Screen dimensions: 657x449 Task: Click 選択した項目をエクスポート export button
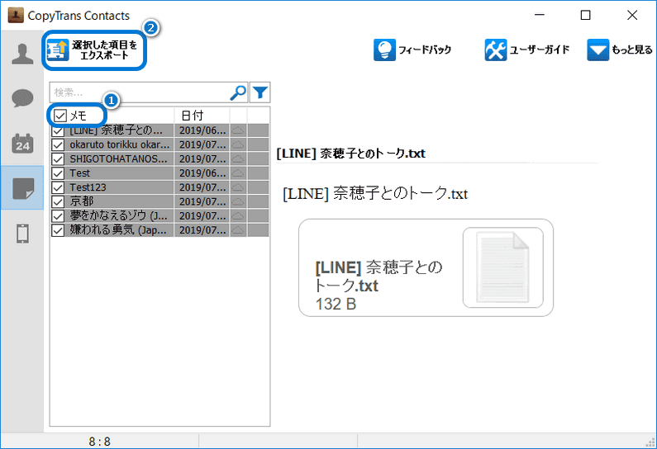point(94,50)
